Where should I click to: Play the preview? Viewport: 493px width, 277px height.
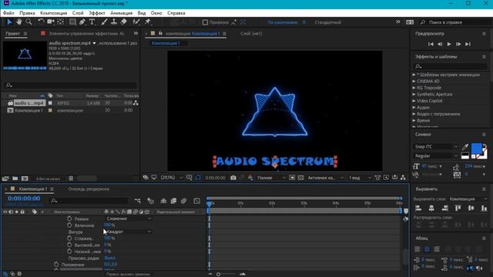[449, 45]
